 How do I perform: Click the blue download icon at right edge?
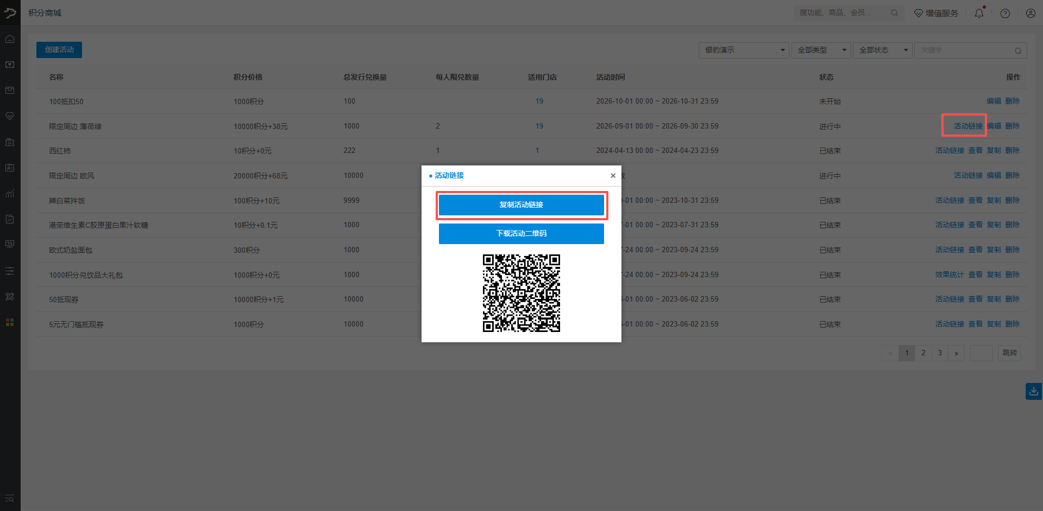click(1034, 391)
